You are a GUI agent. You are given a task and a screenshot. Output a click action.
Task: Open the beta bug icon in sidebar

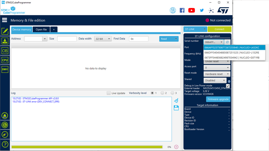(x=5, y=115)
